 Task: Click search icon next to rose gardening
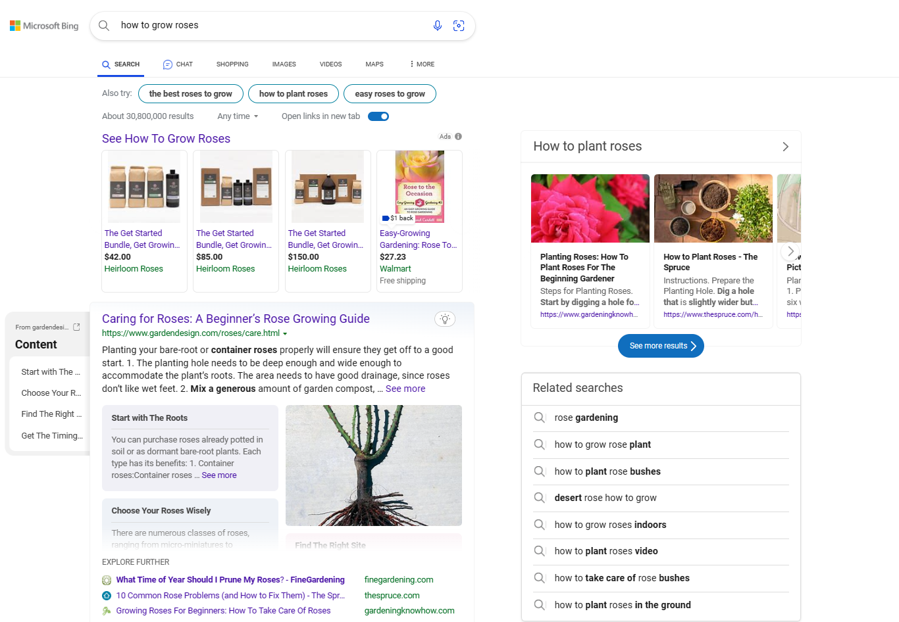tap(540, 418)
